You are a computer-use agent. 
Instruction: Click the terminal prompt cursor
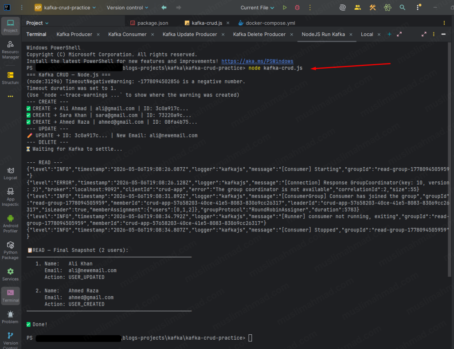coord(250,338)
